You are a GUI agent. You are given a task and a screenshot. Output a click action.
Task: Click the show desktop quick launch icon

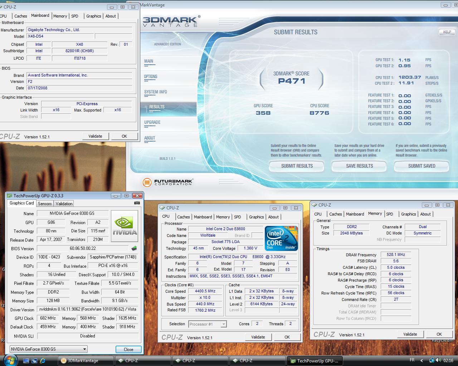pyautogui.click(x=26, y=360)
